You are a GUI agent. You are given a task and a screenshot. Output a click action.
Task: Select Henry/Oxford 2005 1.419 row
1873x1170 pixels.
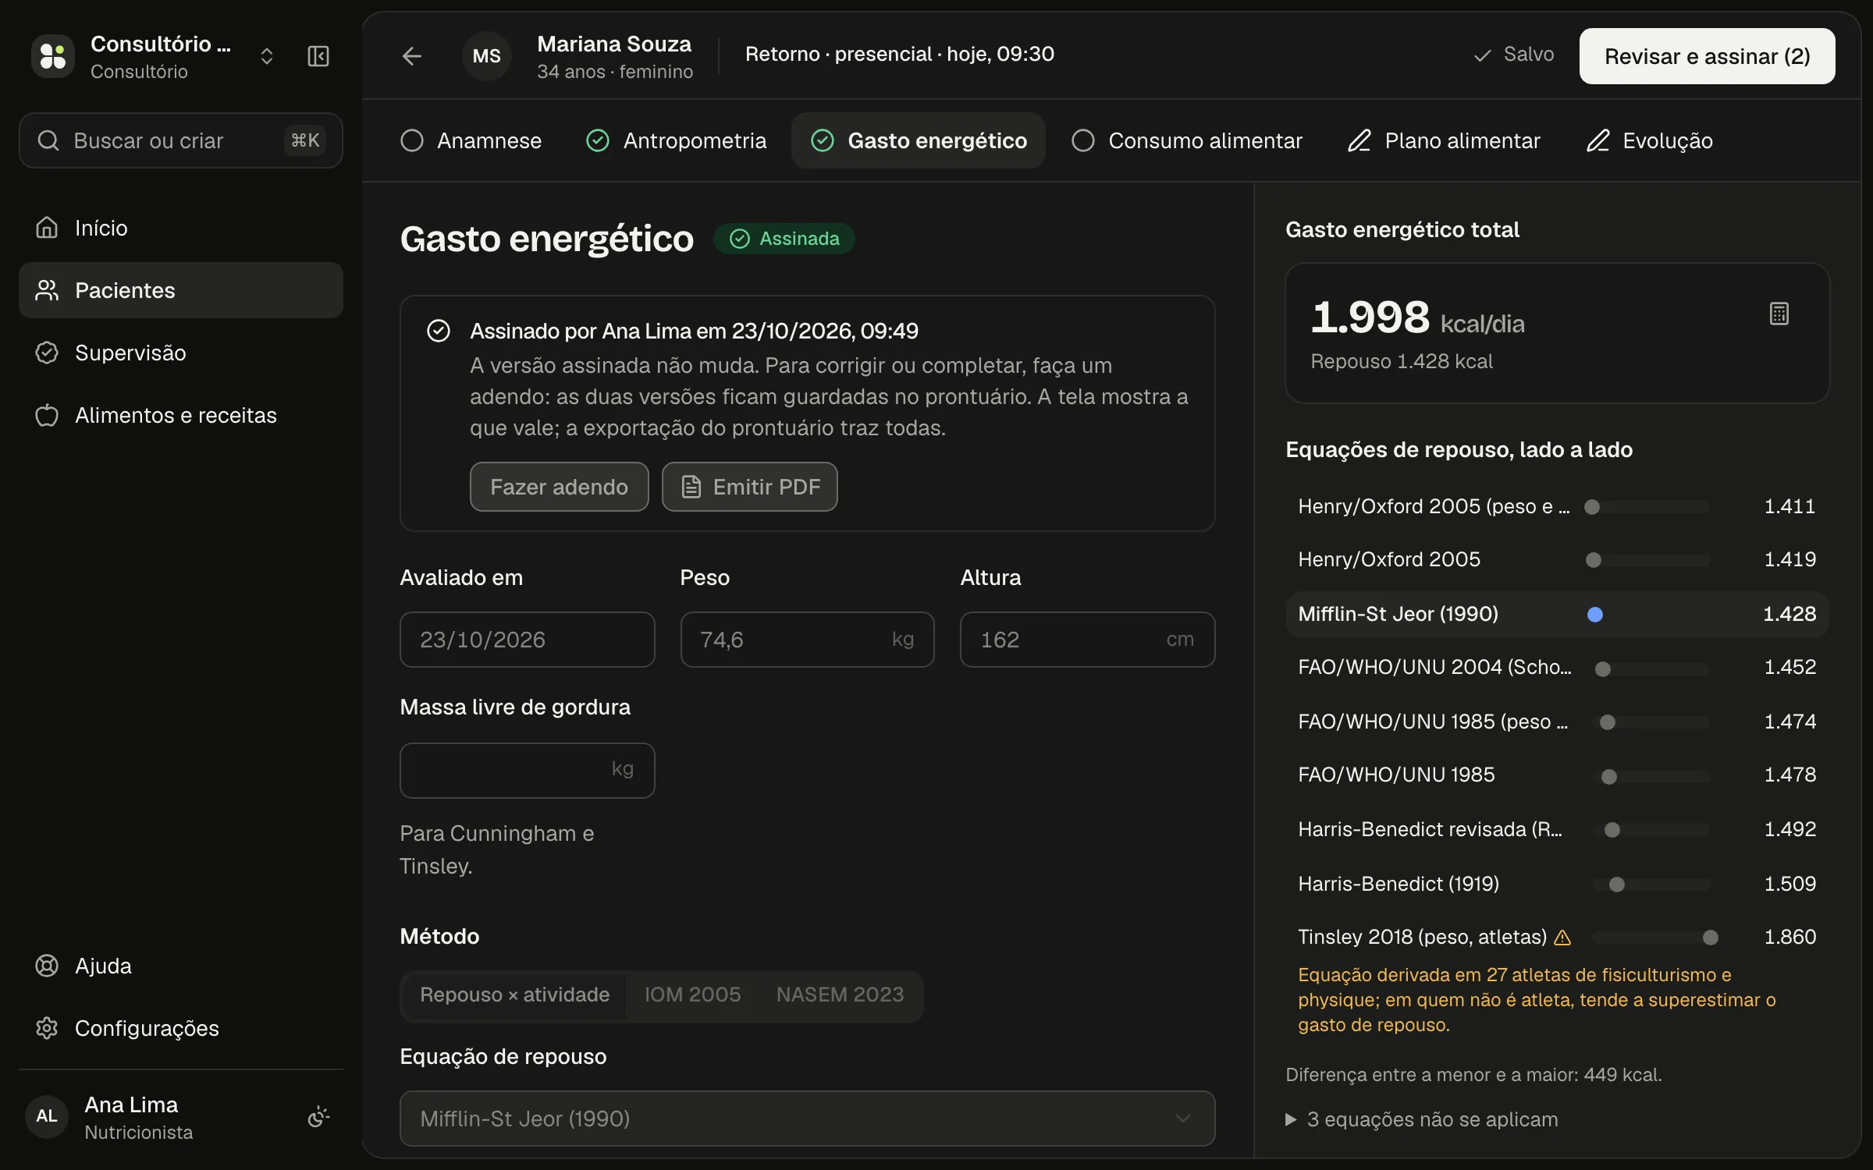tap(1557, 560)
